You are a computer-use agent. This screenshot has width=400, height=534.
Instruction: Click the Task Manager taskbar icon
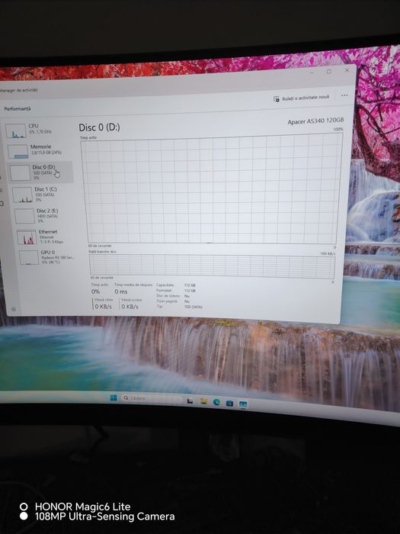pyautogui.click(x=243, y=404)
